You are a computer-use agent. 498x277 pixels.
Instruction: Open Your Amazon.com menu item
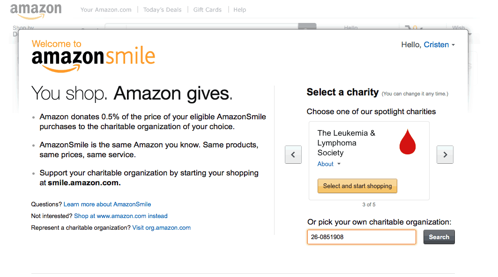[x=106, y=10]
